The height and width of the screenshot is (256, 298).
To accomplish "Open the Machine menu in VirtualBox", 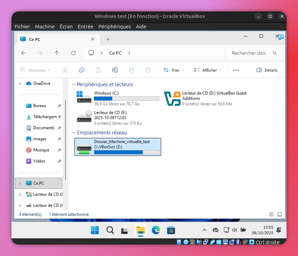I will click(x=45, y=27).
